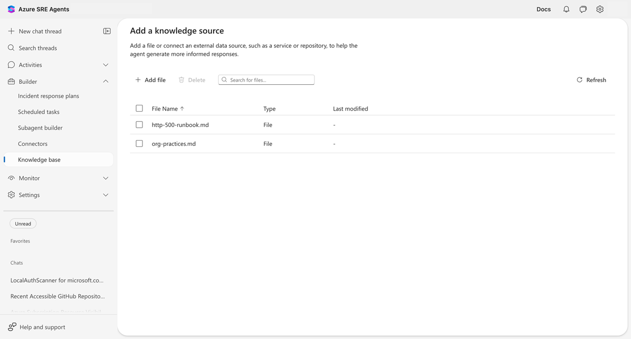
Task: Open the settings gear in the top bar
Action: pyautogui.click(x=599, y=9)
